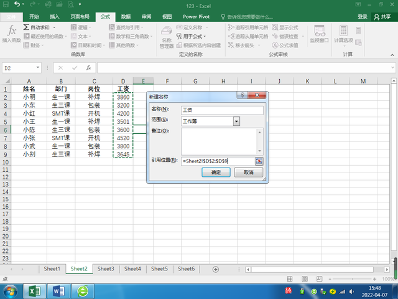Open the Math & Trig (数学和三角函数) functions library
398x299 pixels.
pyautogui.click(x=131, y=36)
